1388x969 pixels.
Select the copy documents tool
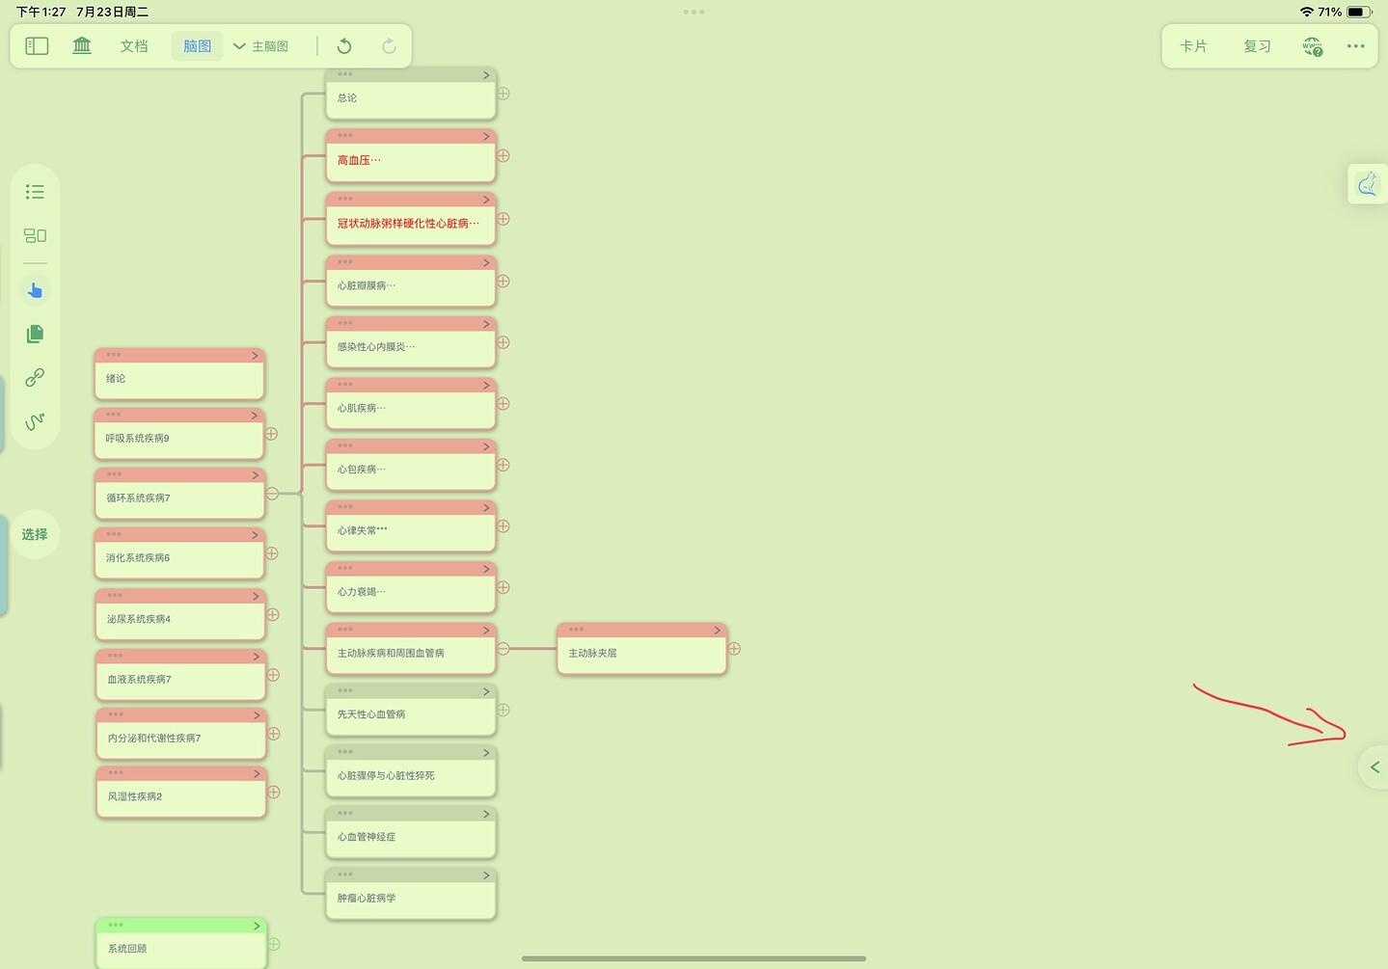[35, 334]
